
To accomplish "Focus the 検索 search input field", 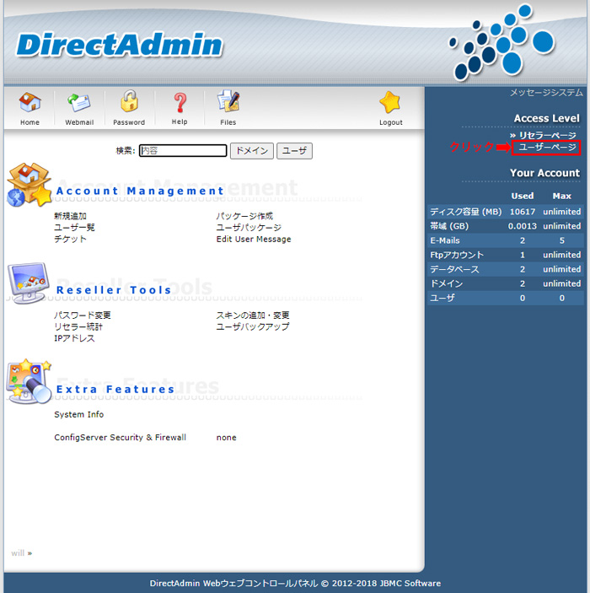I will pyautogui.click(x=183, y=150).
